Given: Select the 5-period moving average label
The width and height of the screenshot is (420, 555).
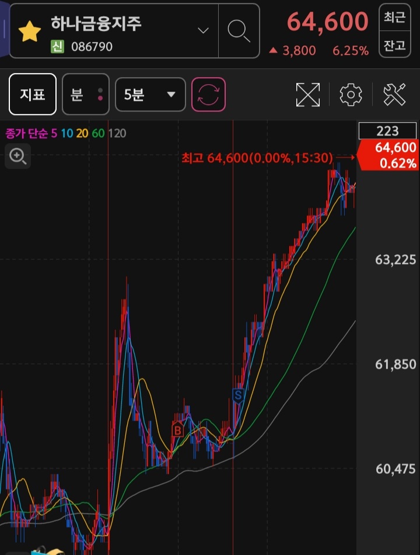Looking at the screenshot, I should click(54, 133).
